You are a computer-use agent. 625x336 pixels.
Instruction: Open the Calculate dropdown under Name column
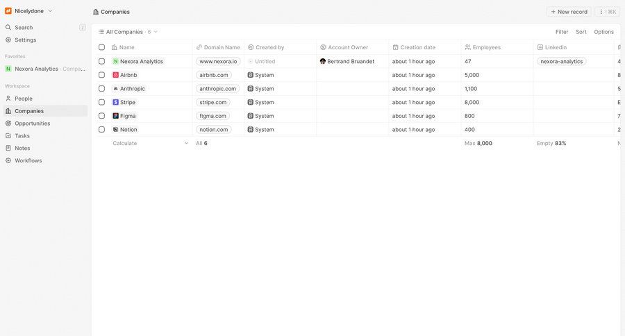[x=150, y=143]
